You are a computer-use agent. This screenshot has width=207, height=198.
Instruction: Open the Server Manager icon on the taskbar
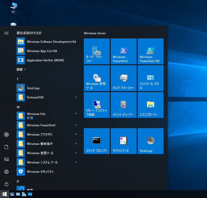click(x=24, y=194)
